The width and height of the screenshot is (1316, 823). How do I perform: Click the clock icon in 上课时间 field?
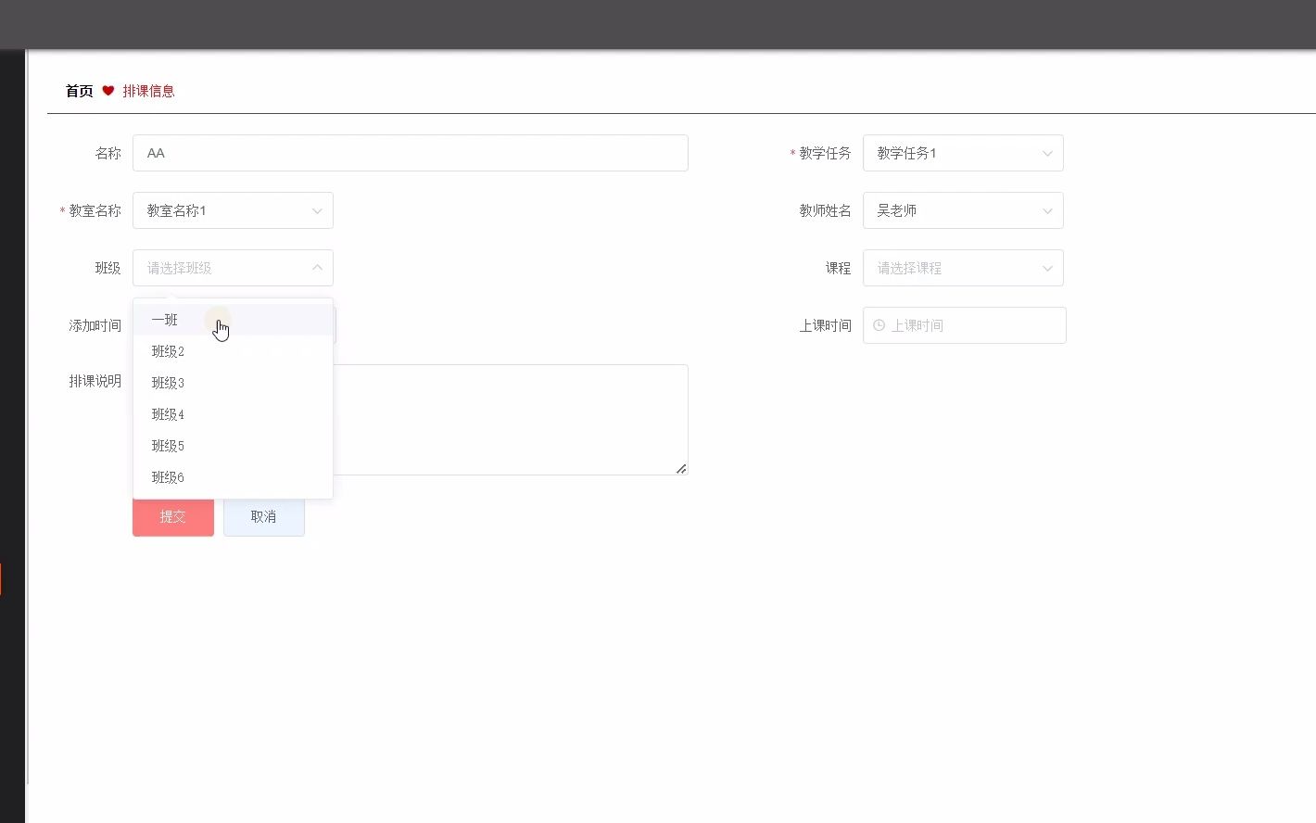click(879, 325)
